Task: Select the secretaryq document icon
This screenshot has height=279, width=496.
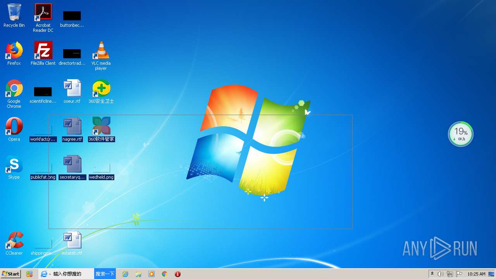Action: coord(72,167)
